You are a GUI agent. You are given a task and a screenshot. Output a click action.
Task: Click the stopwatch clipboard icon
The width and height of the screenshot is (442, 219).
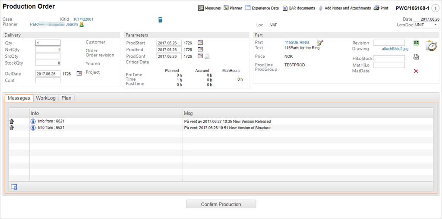click(x=431, y=45)
